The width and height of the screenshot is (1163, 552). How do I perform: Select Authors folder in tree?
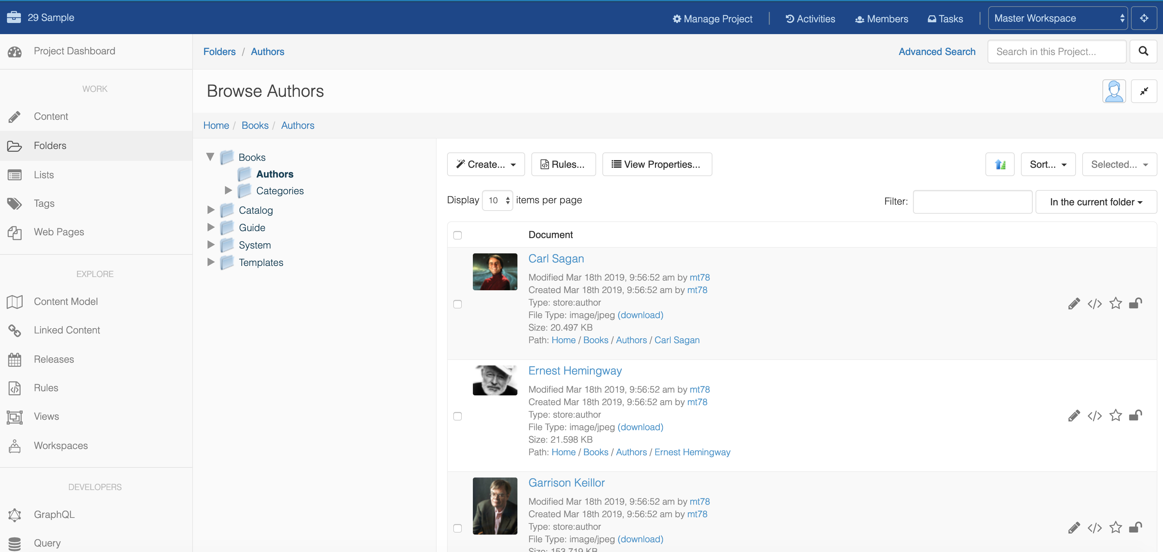(x=274, y=174)
